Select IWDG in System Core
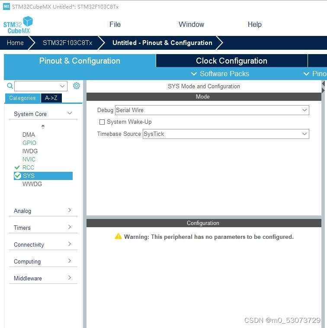327x328 pixels. click(30, 151)
